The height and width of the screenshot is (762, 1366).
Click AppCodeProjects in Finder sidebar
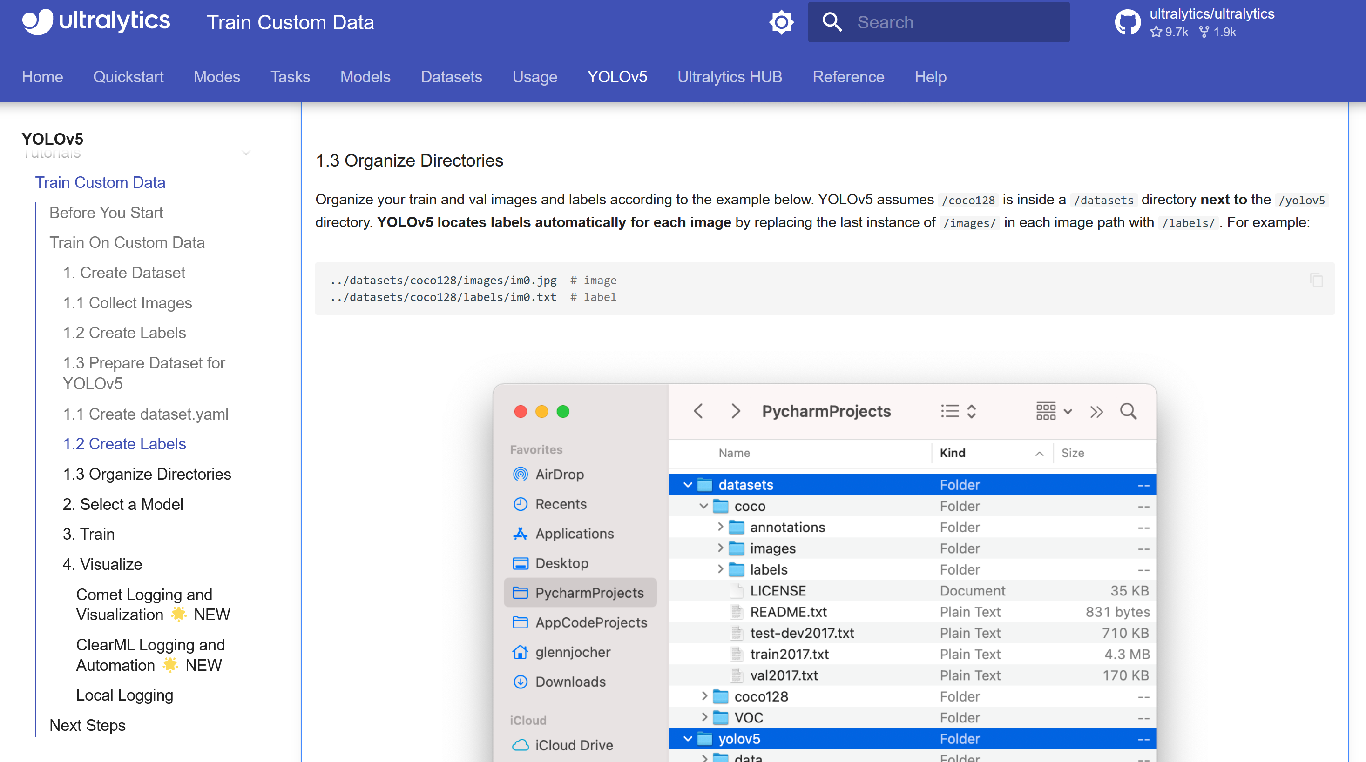(x=580, y=622)
